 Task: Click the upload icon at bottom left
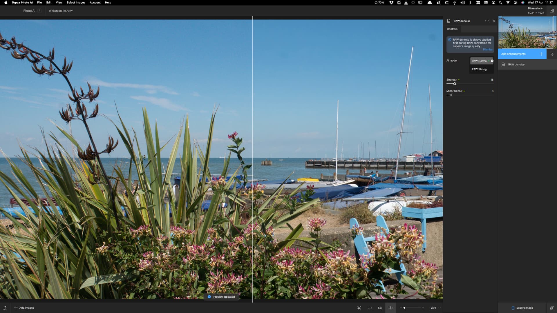click(x=5, y=308)
